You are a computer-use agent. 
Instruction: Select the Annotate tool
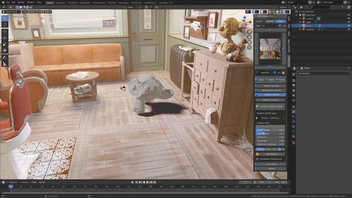pos(5,58)
